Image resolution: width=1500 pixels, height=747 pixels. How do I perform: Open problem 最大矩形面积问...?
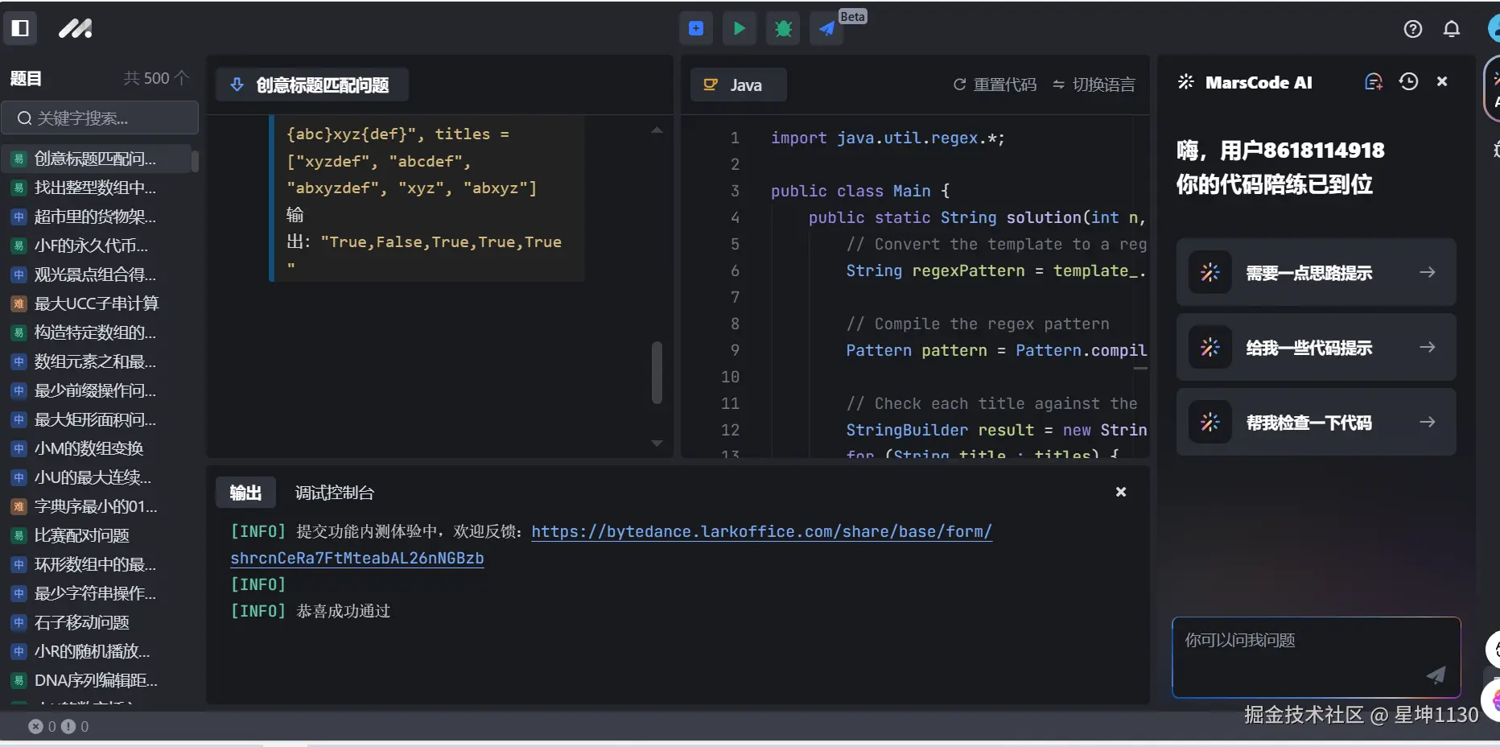(x=97, y=419)
